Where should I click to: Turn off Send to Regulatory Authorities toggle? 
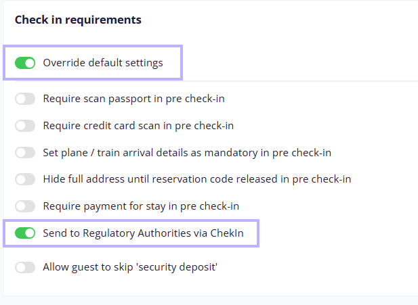click(25, 233)
